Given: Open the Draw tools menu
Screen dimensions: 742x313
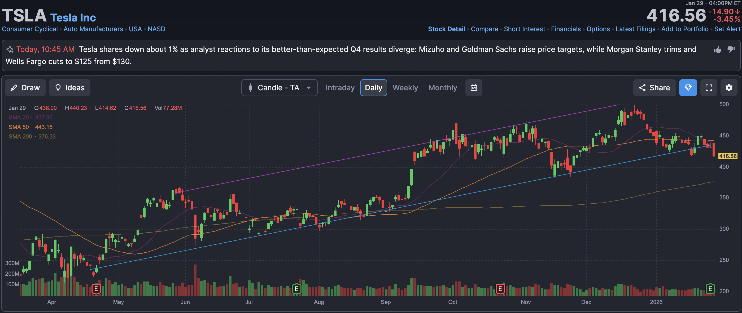Looking at the screenshot, I should point(25,87).
